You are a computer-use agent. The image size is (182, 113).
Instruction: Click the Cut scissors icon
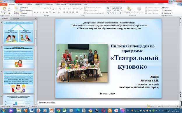pos(9,8)
